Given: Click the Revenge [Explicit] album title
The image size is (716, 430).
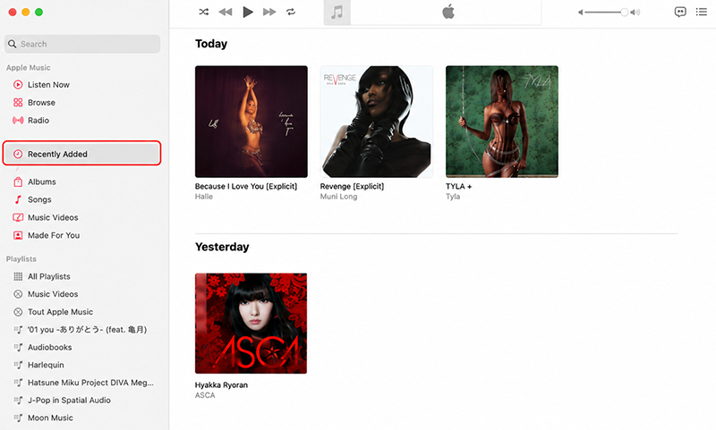Looking at the screenshot, I should (352, 186).
